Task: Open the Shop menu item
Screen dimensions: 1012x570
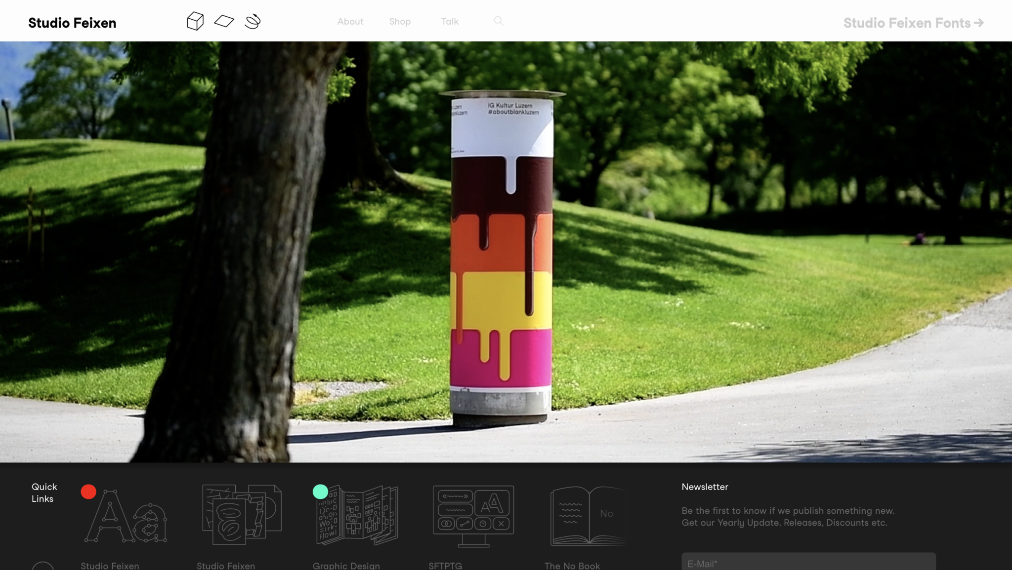Action: 400,21
